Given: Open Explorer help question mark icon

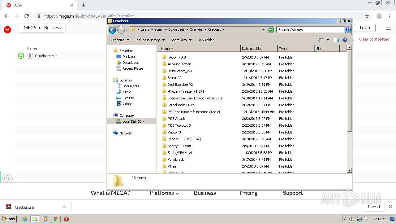Looking at the screenshot, I should [345, 40].
